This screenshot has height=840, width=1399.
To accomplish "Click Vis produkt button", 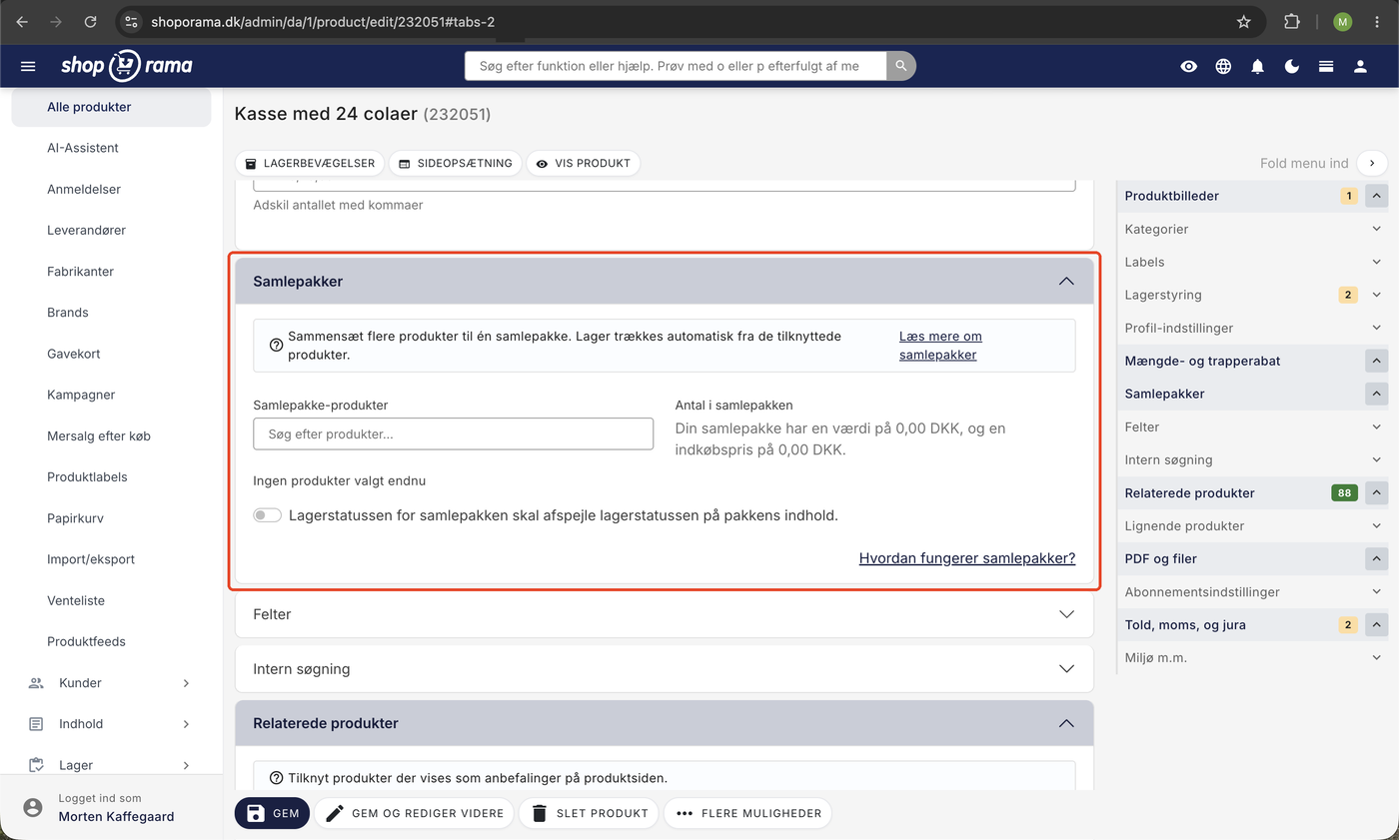I will 583,163.
